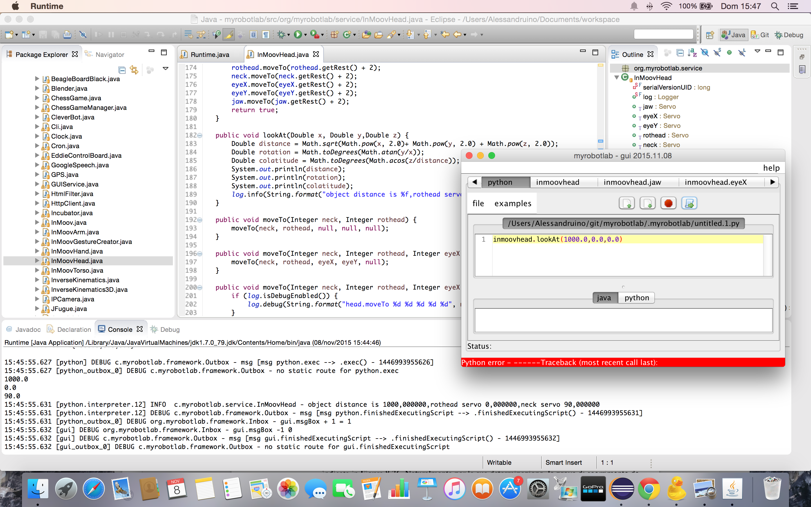
Task: Open the Eclipse icon in the dock
Action: [622, 489]
